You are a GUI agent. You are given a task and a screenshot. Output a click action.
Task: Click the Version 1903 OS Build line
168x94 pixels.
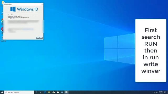point(15,16)
